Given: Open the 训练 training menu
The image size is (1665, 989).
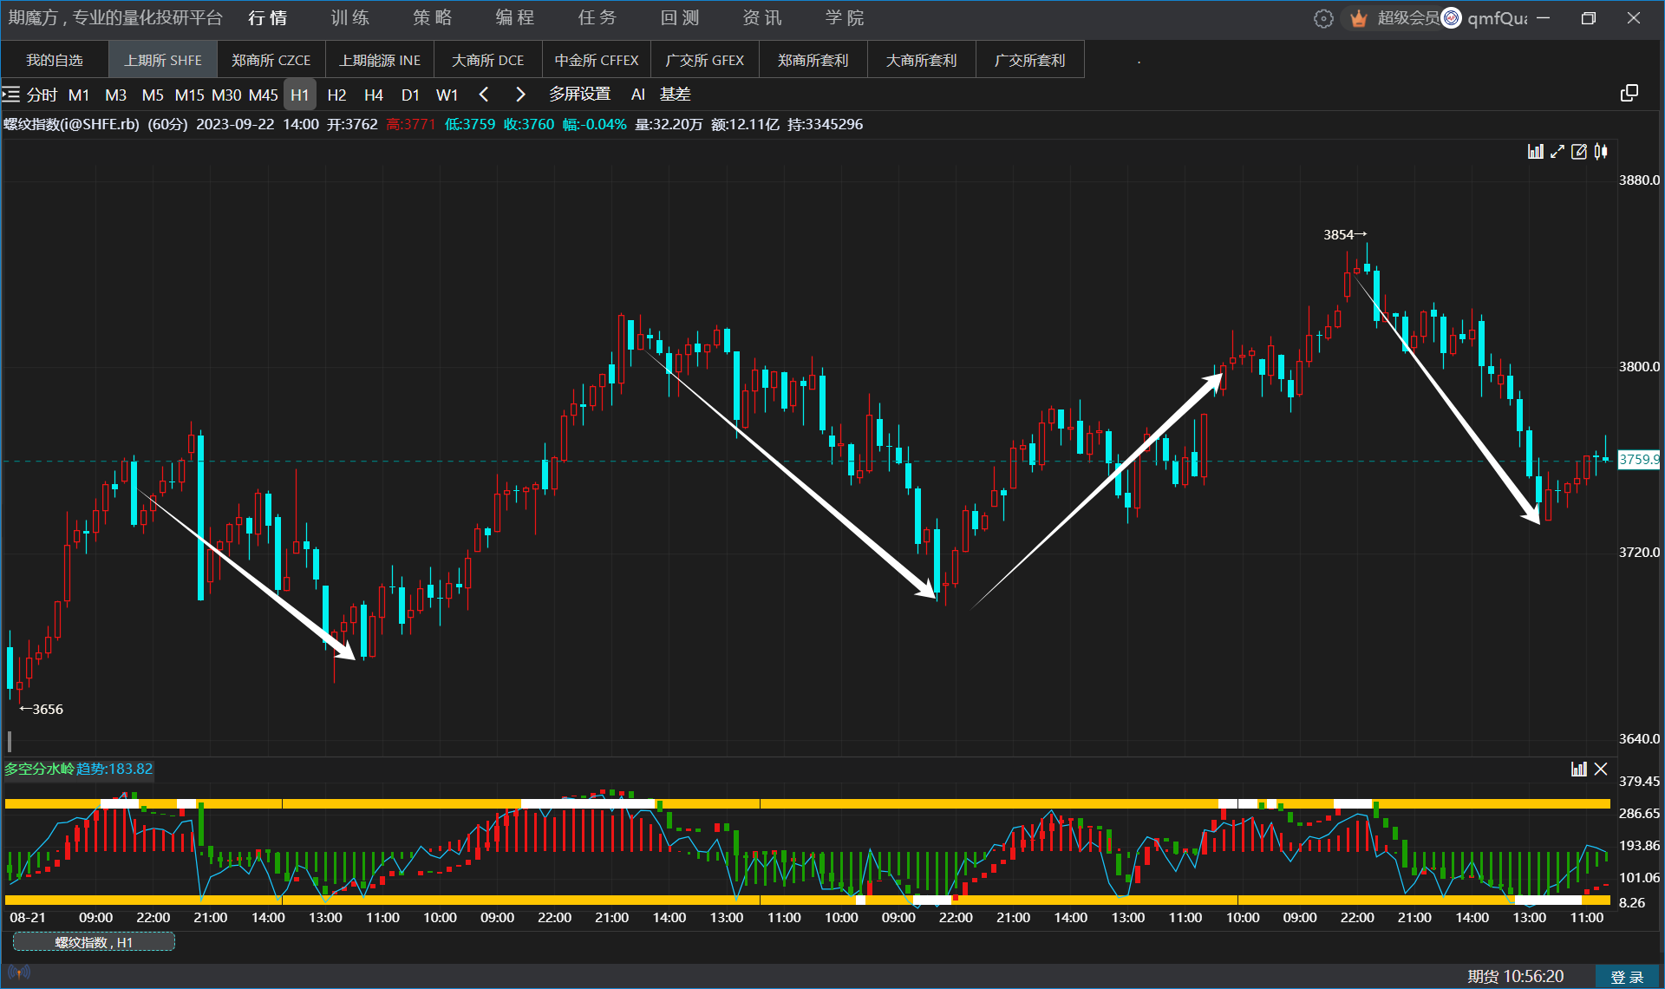Looking at the screenshot, I should coord(349,18).
